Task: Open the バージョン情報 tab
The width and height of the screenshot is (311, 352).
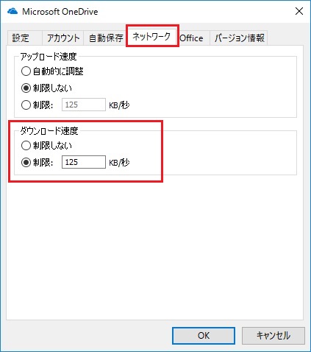Action: [239, 38]
